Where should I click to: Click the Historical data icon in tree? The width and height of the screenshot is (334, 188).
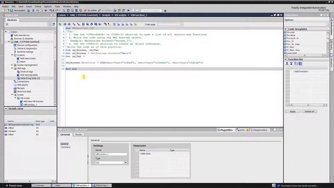click(15, 91)
